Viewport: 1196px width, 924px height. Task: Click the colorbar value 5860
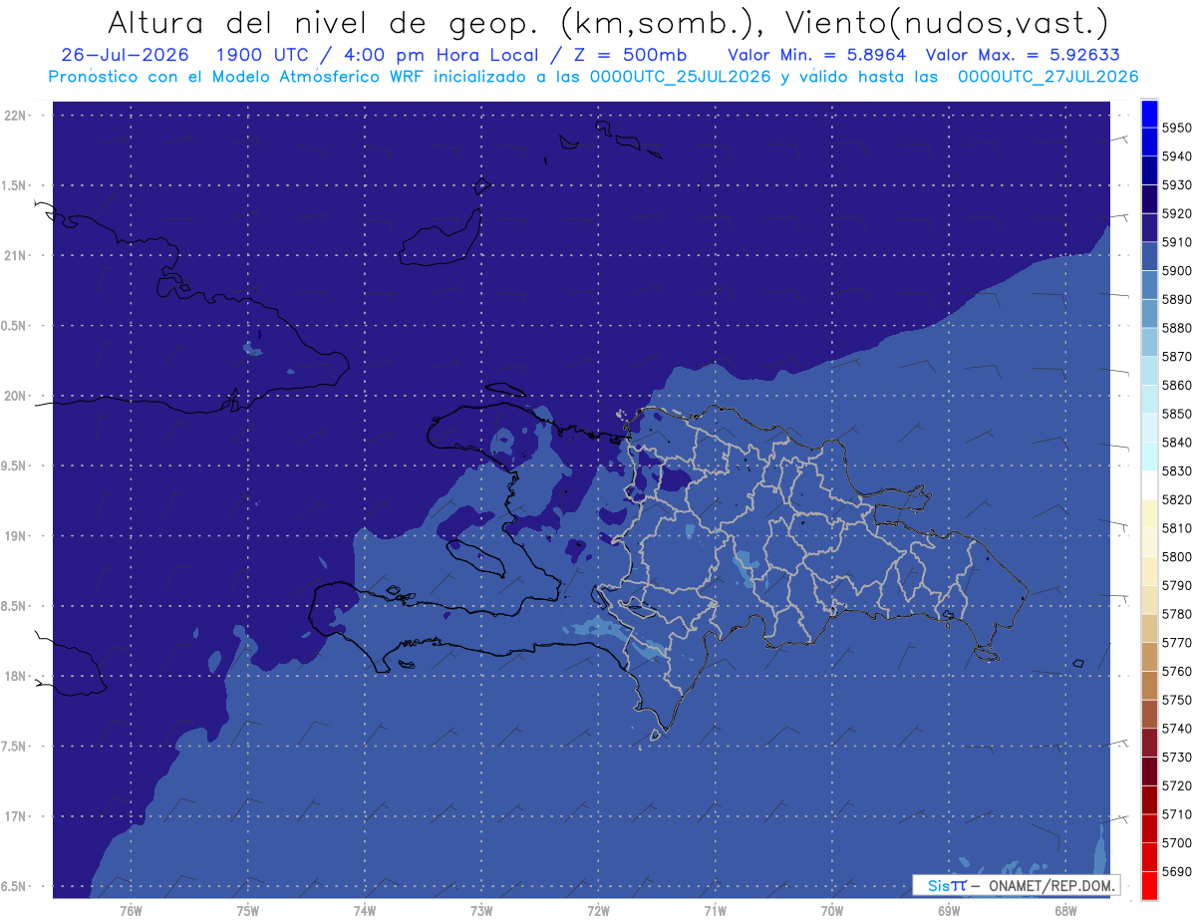click(x=1177, y=386)
